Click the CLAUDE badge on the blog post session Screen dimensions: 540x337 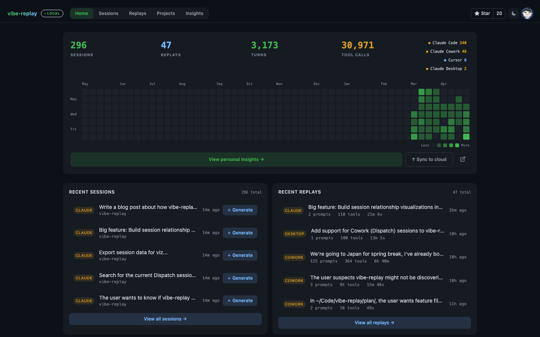pos(84,210)
